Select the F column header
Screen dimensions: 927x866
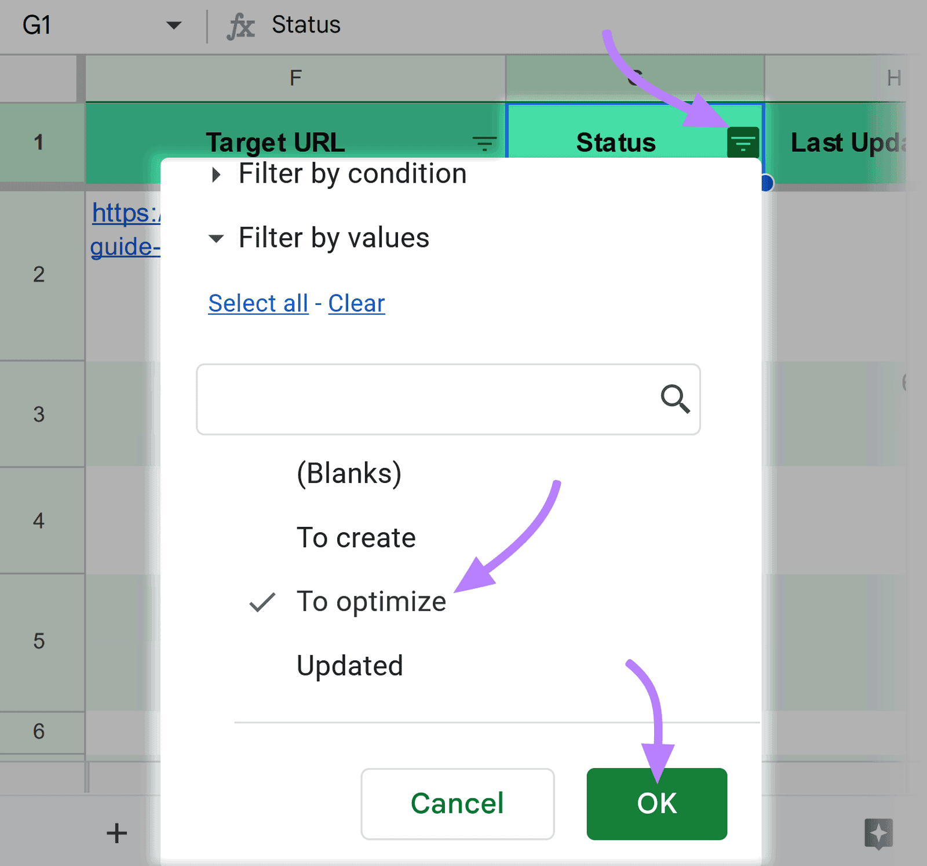pyautogui.click(x=295, y=77)
